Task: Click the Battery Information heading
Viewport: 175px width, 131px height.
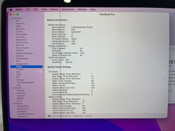Action: click(57, 20)
